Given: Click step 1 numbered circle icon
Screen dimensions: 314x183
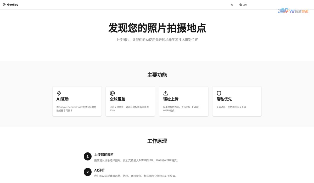Looking at the screenshot, I should point(87,156).
